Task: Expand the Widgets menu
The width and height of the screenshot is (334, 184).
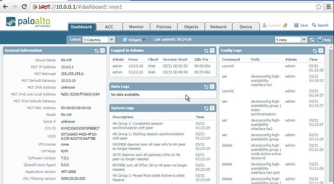Action: point(134,40)
